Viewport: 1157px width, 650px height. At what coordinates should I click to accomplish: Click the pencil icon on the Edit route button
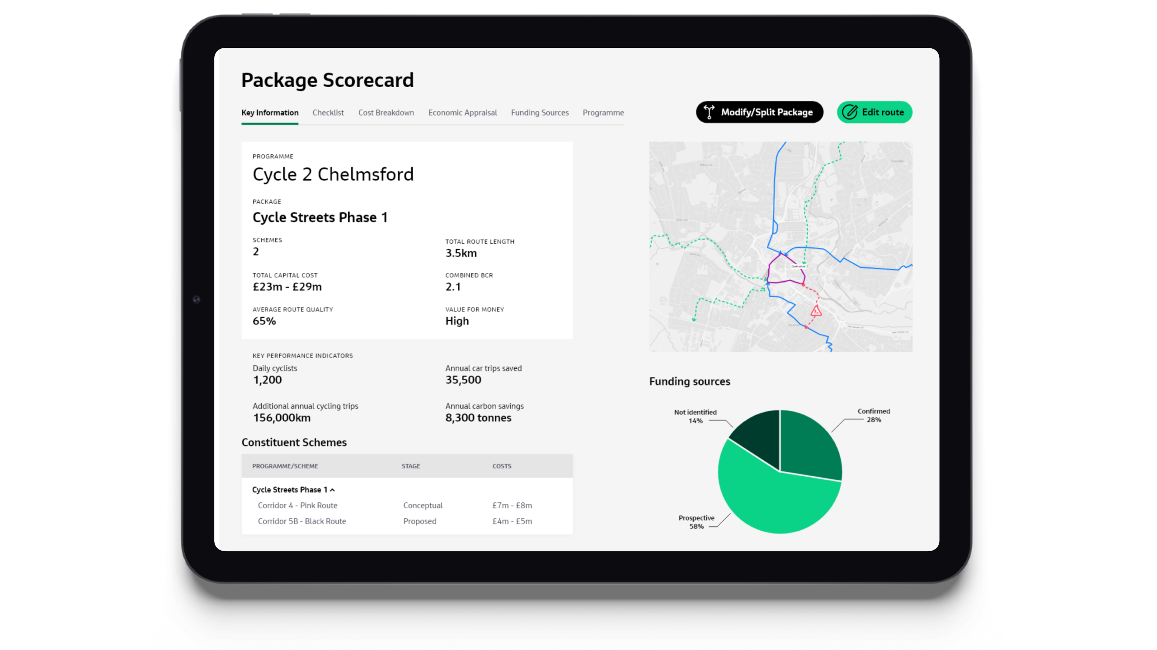851,112
